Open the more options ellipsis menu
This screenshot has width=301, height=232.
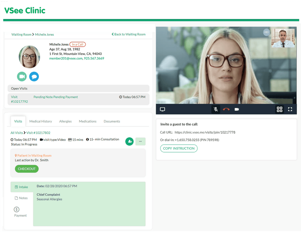point(140,142)
